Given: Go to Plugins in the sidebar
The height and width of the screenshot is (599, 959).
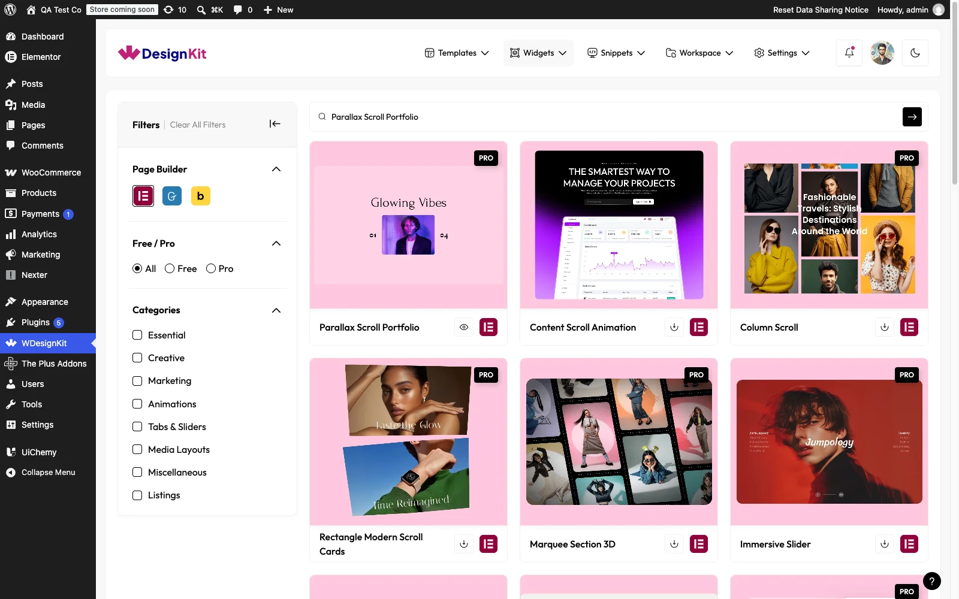Looking at the screenshot, I should pyautogui.click(x=48, y=322).
